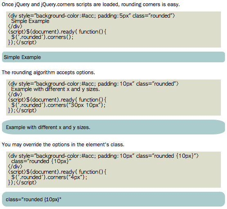Click teal box 'Example with different x and y sizes.'
227x209 pixels.
[x=113, y=127]
